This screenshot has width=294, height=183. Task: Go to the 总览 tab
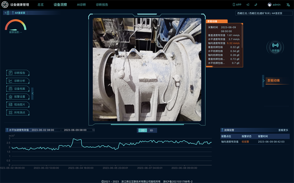click(40, 5)
